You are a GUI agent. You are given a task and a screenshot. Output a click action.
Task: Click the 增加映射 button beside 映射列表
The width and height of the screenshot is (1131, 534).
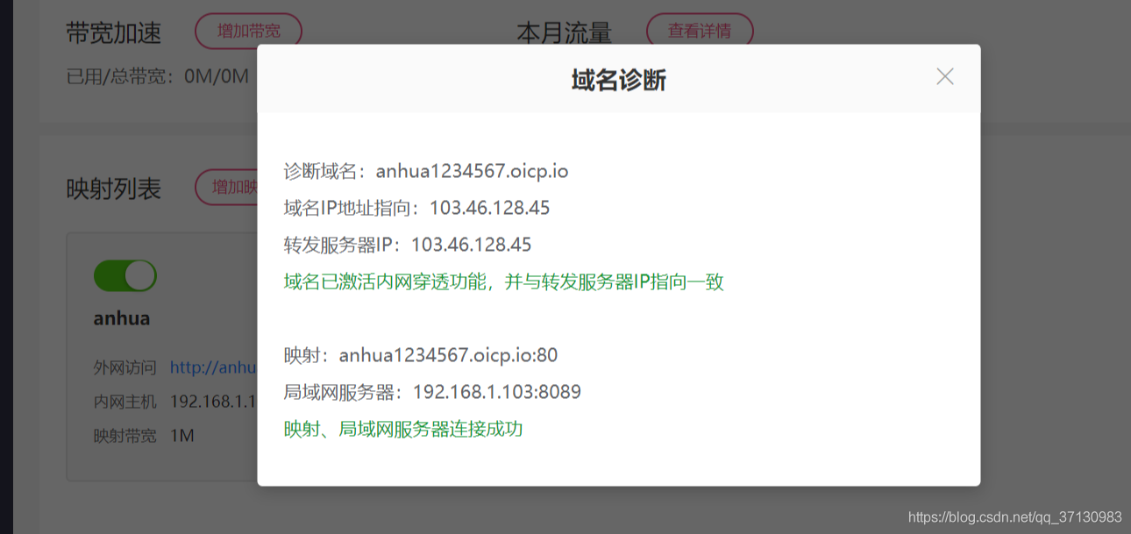pos(229,188)
